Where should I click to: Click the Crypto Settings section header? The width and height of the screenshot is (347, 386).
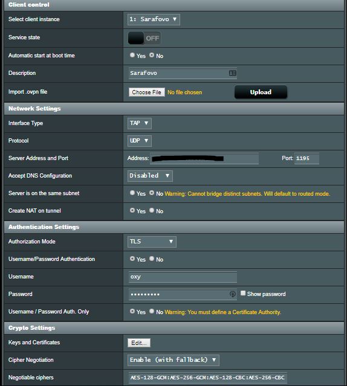174,328
